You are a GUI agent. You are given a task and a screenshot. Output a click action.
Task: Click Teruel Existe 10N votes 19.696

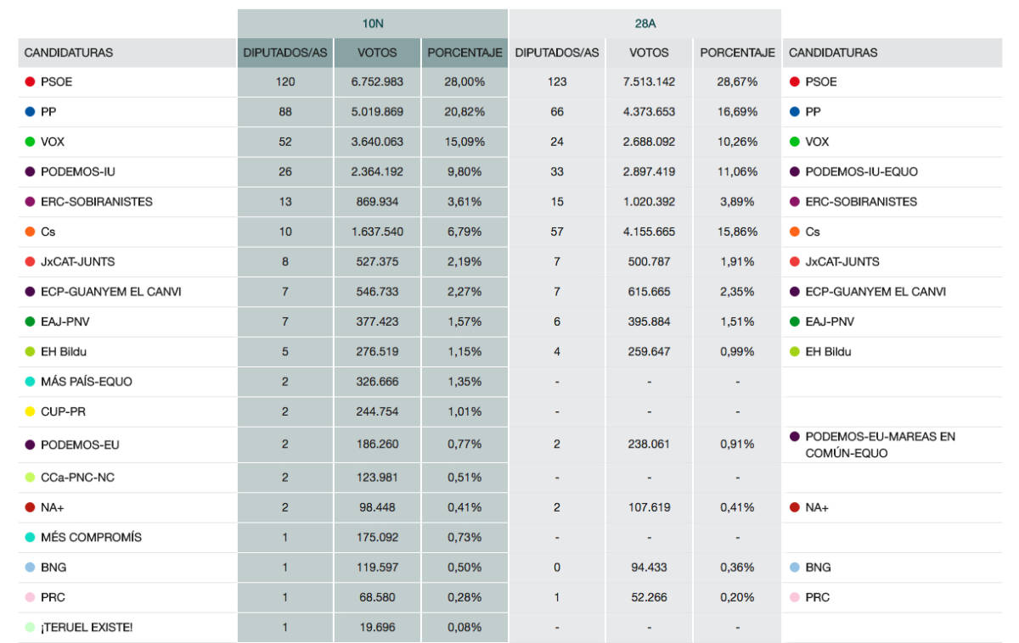(x=377, y=628)
